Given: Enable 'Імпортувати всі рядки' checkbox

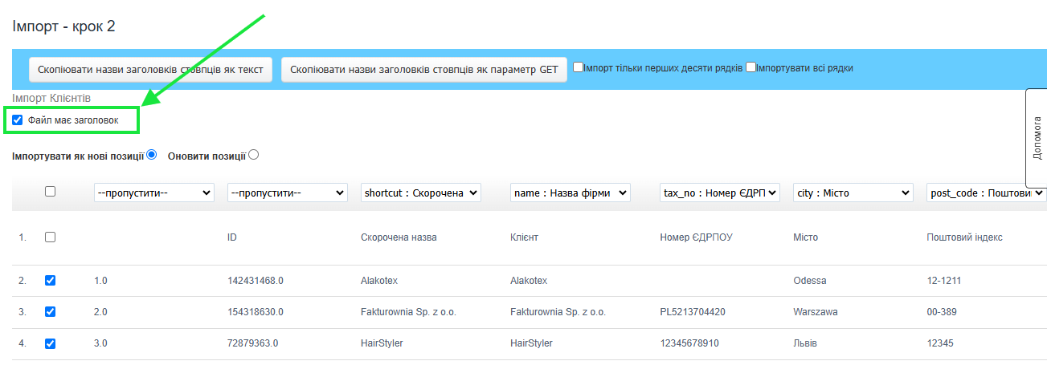Looking at the screenshot, I should pyautogui.click(x=750, y=68).
